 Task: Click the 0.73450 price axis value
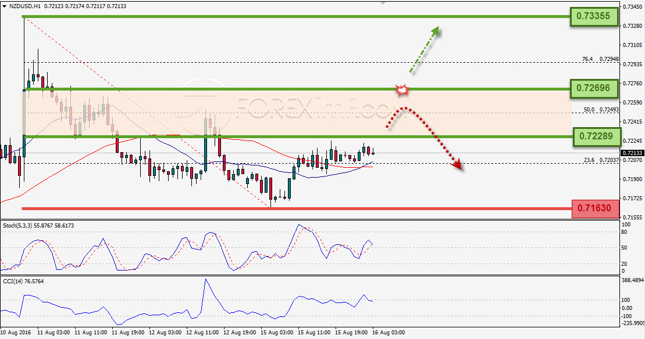[633, 7]
